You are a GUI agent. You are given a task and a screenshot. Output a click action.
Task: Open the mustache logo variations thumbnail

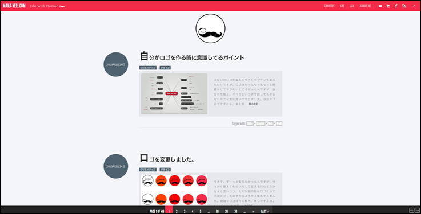pos(174,190)
